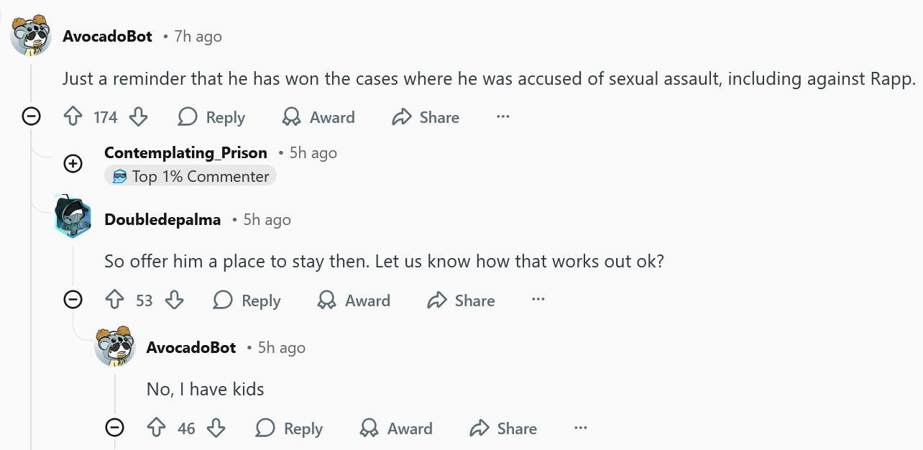Reply to AvocadoBot's top comment
The height and width of the screenshot is (450, 923).
tap(211, 117)
